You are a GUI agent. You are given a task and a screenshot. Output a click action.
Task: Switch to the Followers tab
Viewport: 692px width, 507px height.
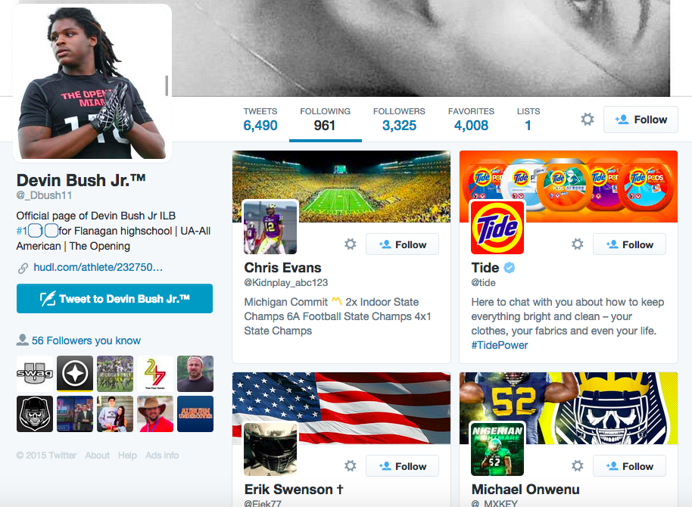coord(399,120)
